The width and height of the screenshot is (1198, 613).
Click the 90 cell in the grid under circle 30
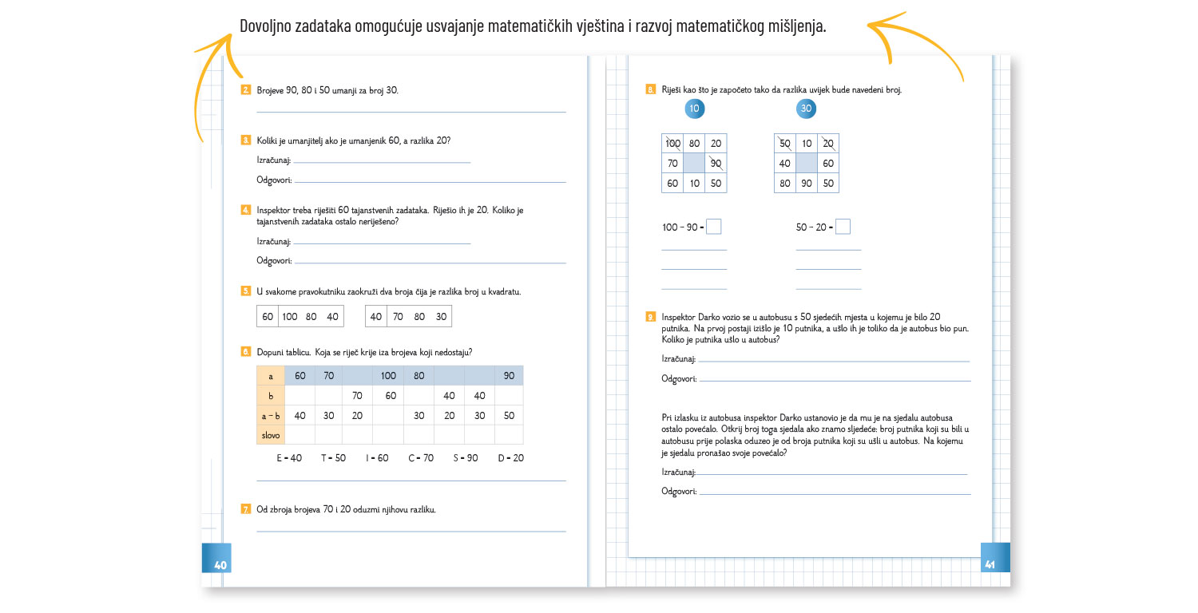[x=807, y=184]
